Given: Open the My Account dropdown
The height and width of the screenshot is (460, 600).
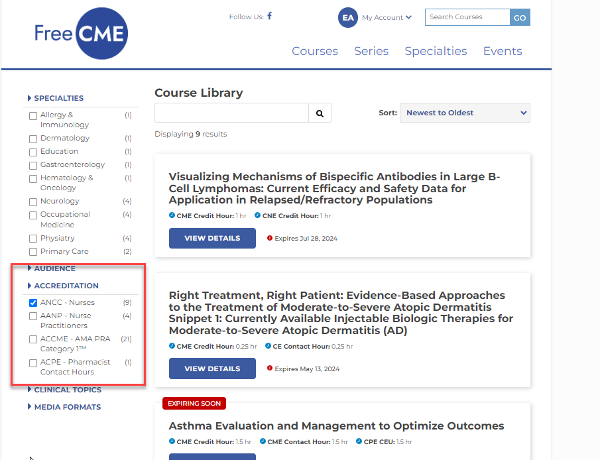Looking at the screenshot, I should coord(386,18).
